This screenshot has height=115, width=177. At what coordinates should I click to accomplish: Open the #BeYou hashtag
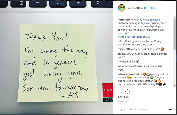point(138,20)
